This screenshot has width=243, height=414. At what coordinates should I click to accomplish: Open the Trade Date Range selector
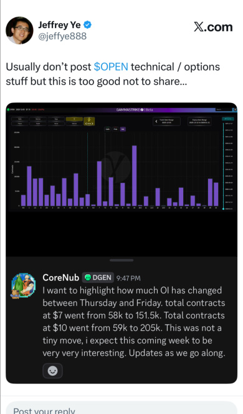167,121
